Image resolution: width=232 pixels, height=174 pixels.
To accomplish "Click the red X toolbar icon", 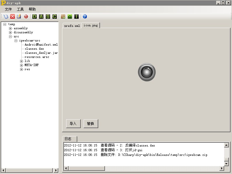I will click(13, 17).
